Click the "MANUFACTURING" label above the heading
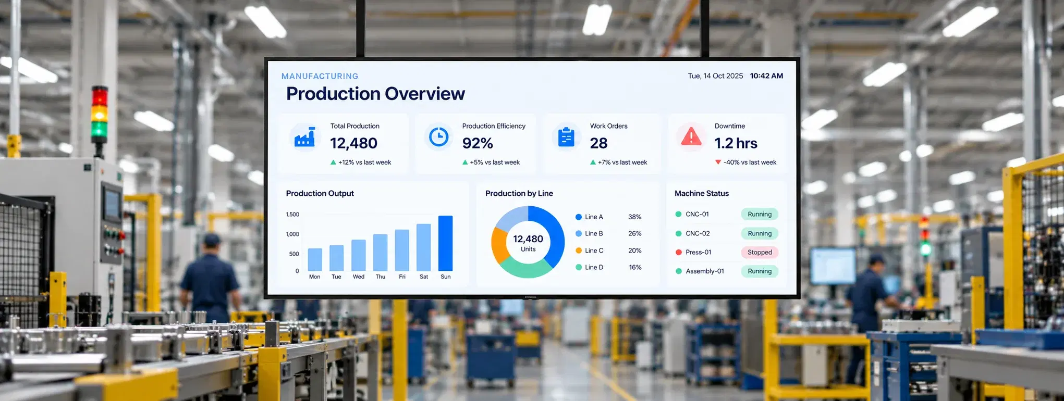This screenshot has height=401, width=1064. coord(320,76)
